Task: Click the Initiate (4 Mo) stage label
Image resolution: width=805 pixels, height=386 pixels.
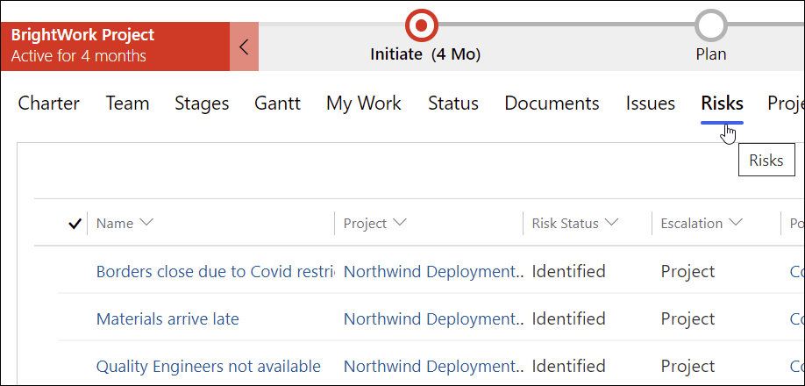Action: pos(425,54)
